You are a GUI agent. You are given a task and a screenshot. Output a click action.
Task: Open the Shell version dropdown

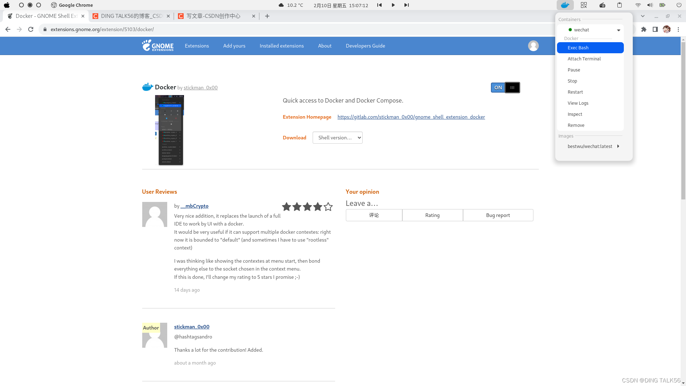point(337,138)
